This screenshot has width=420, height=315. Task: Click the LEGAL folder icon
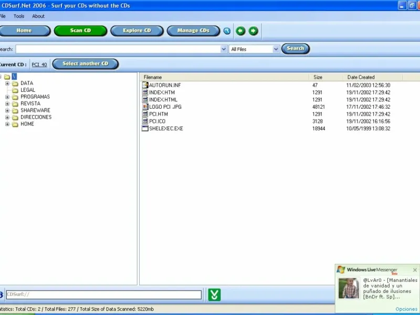coord(15,90)
